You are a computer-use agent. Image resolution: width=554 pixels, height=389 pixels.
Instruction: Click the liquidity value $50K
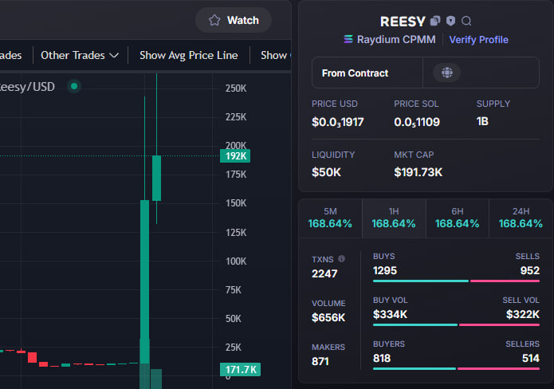326,172
